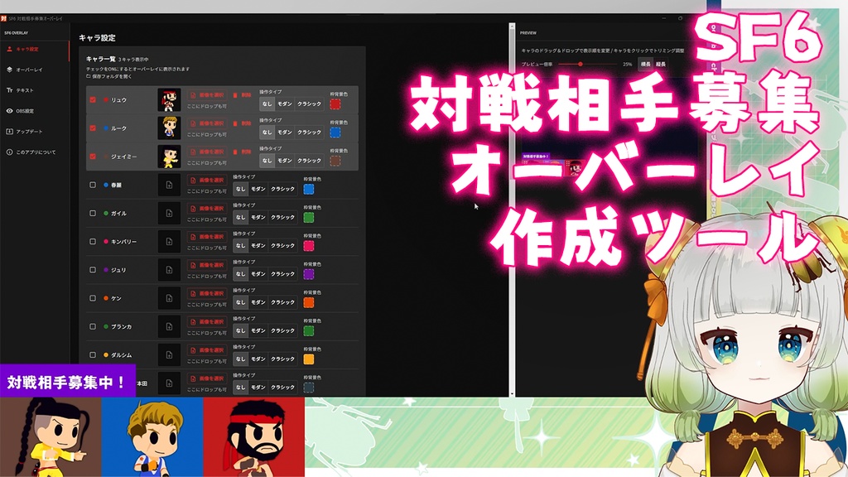Select the 横長 preview tab
The width and height of the screenshot is (848, 477).
(646, 63)
